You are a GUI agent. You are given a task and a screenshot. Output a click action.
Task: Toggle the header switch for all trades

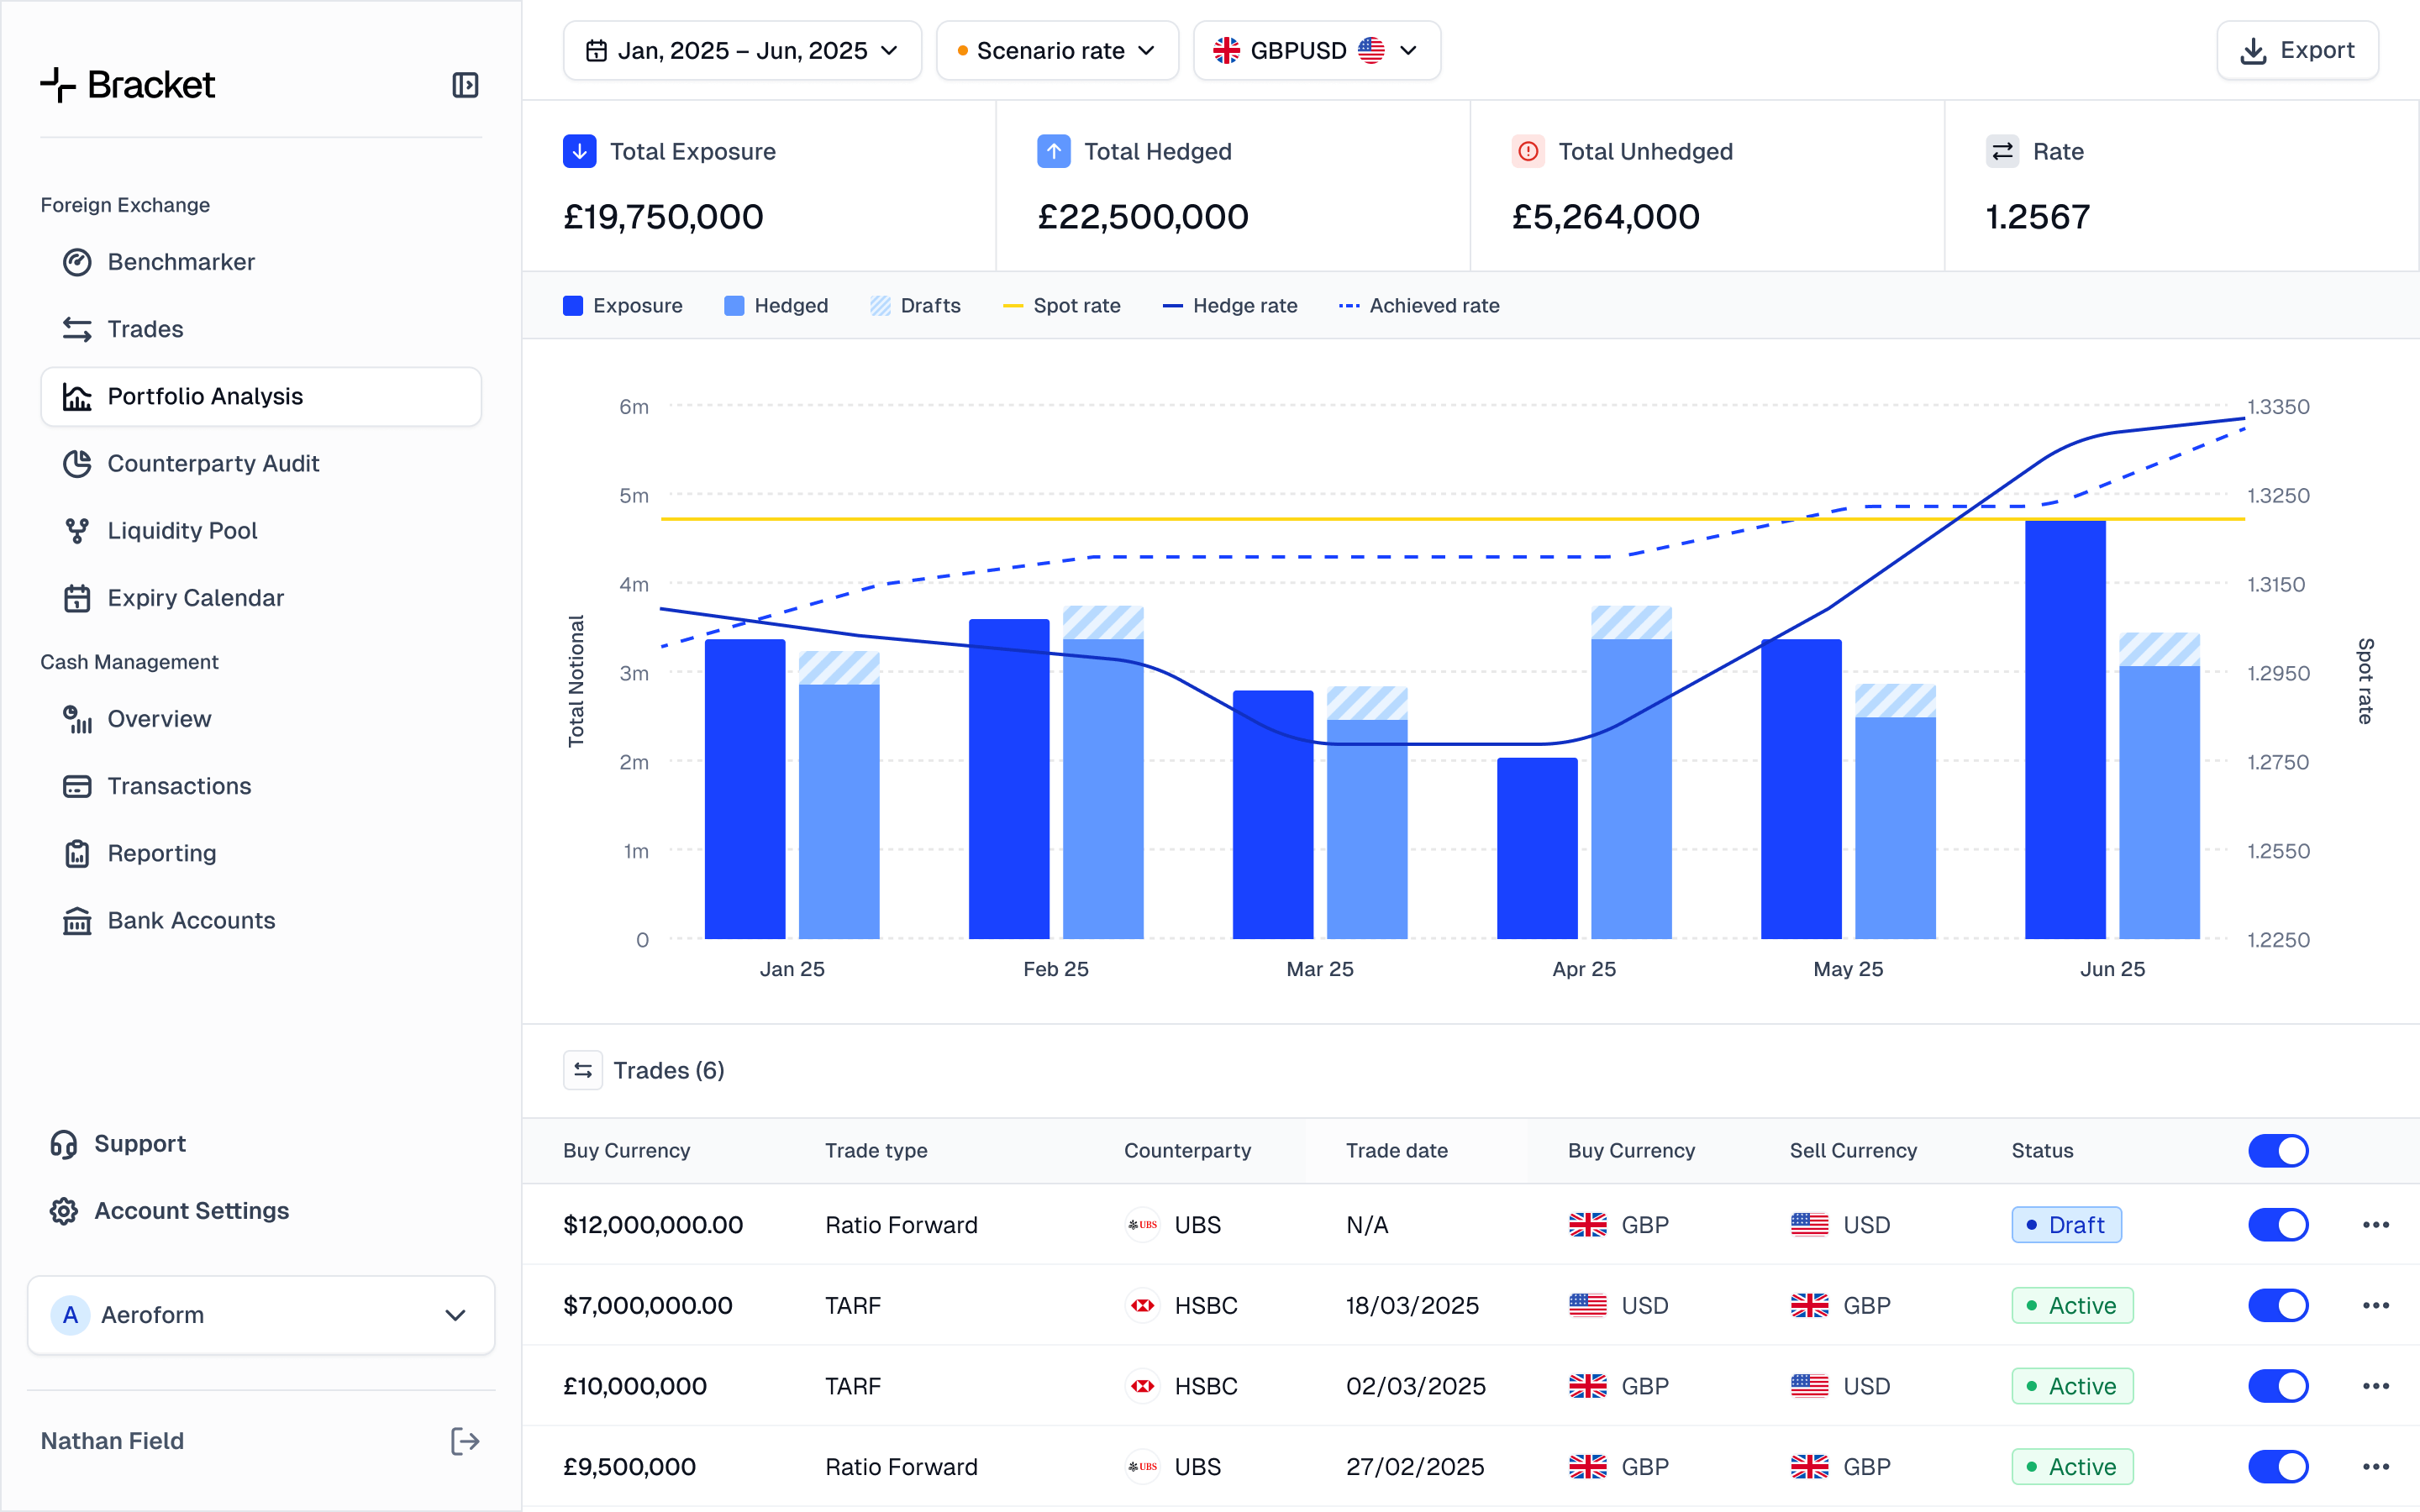2278,1150
